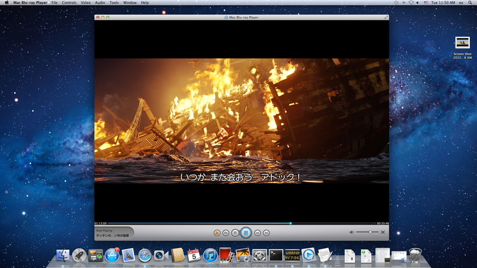The image size is (477, 268).
Task: Open Spotlight search magnifier in menu bar
Action: tap(470, 3)
